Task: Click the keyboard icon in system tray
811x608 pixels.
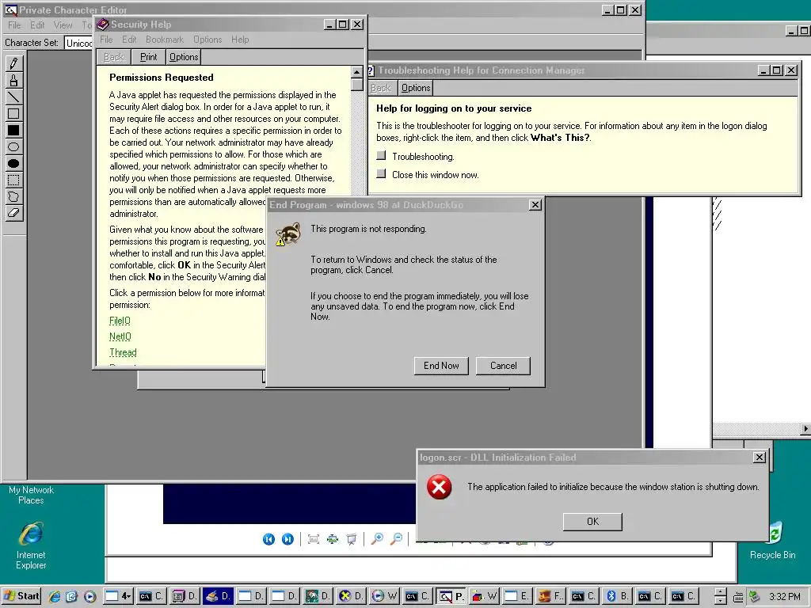Action: tap(739, 597)
